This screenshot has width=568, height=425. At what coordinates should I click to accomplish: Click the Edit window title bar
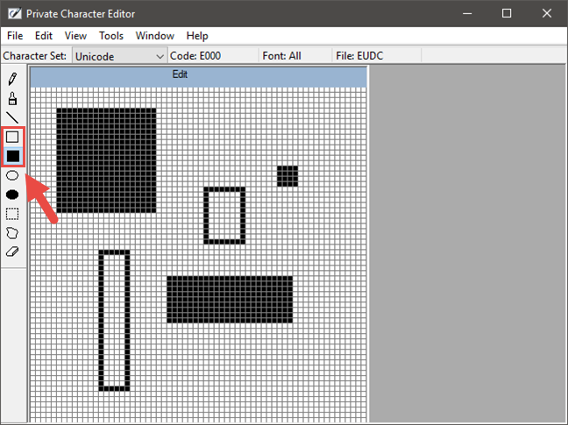point(198,77)
